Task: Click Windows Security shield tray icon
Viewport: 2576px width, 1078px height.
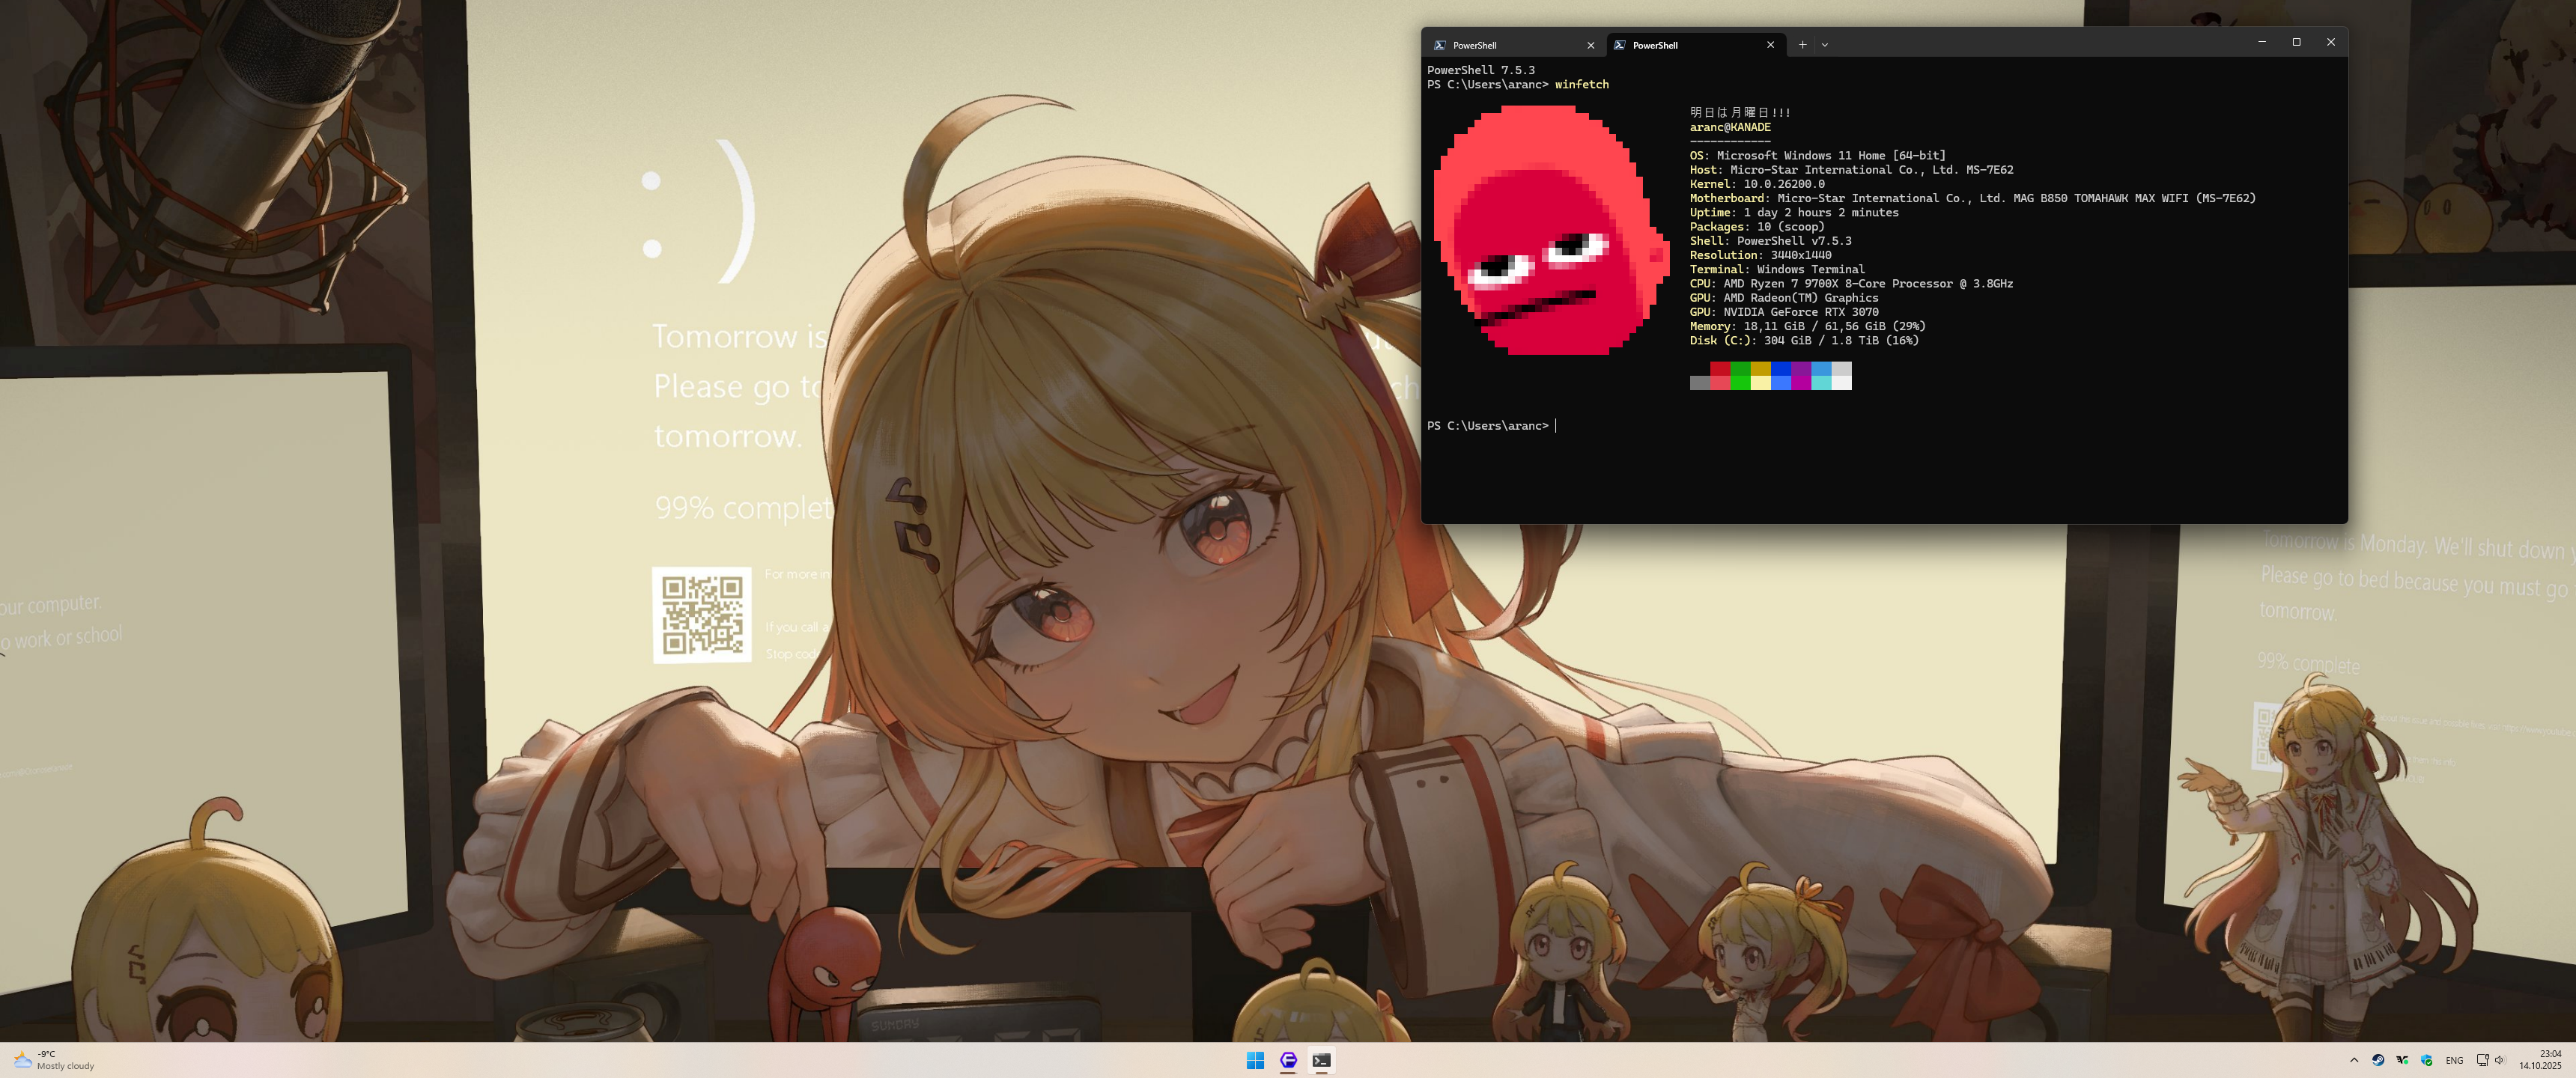Action: click(x=2427, y=1060)
